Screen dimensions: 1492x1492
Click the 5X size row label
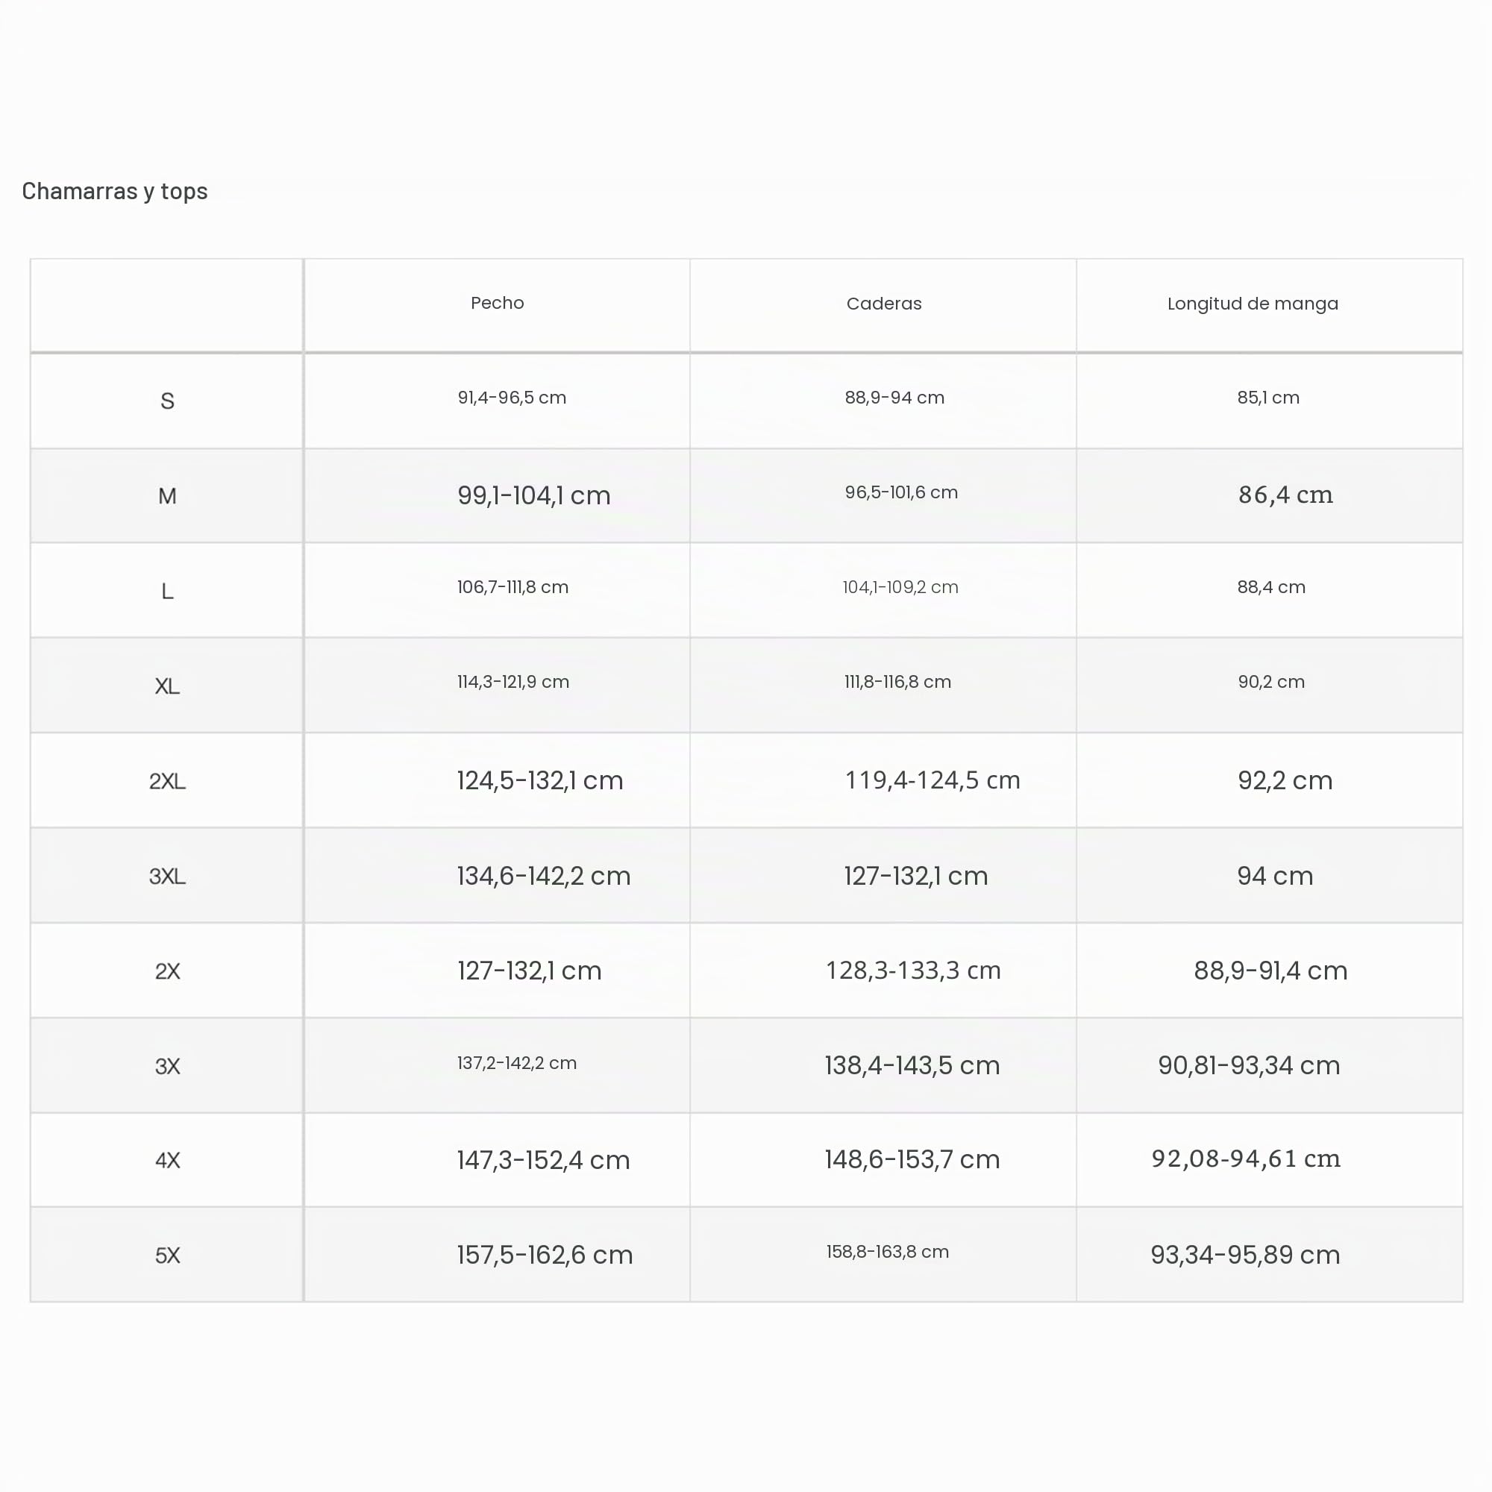point(167,1255)
